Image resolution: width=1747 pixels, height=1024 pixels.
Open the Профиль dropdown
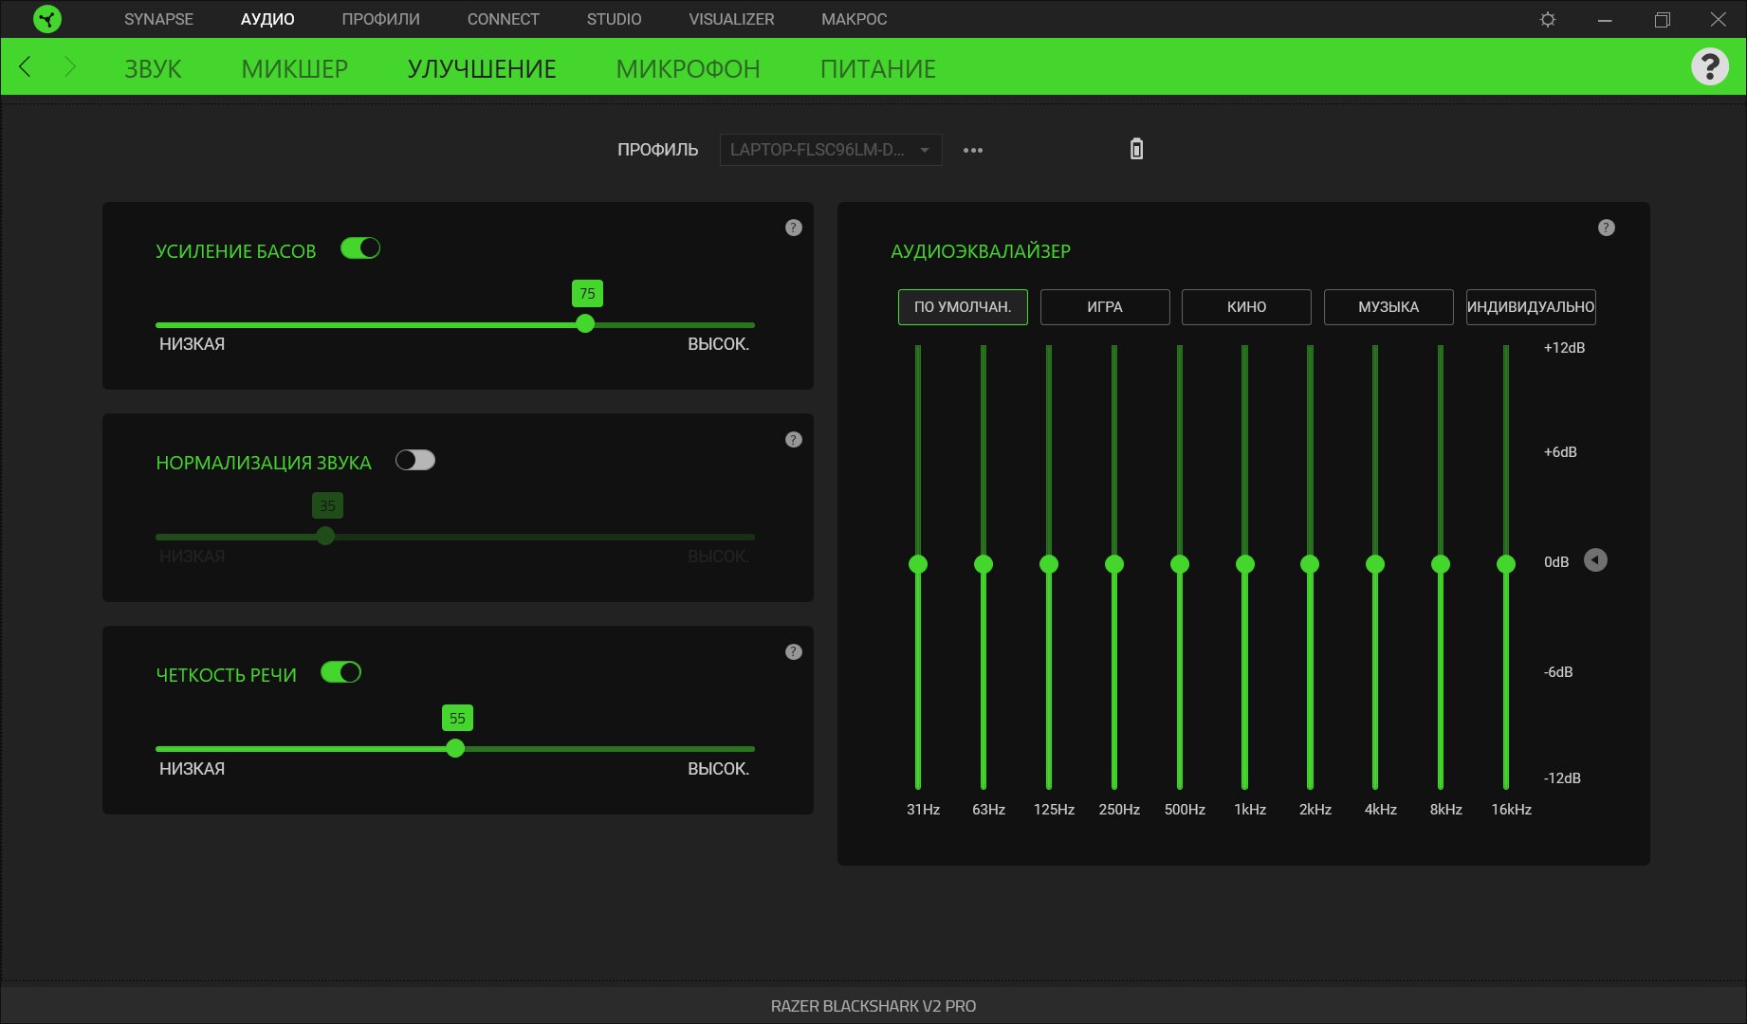(x=831, y=150)
